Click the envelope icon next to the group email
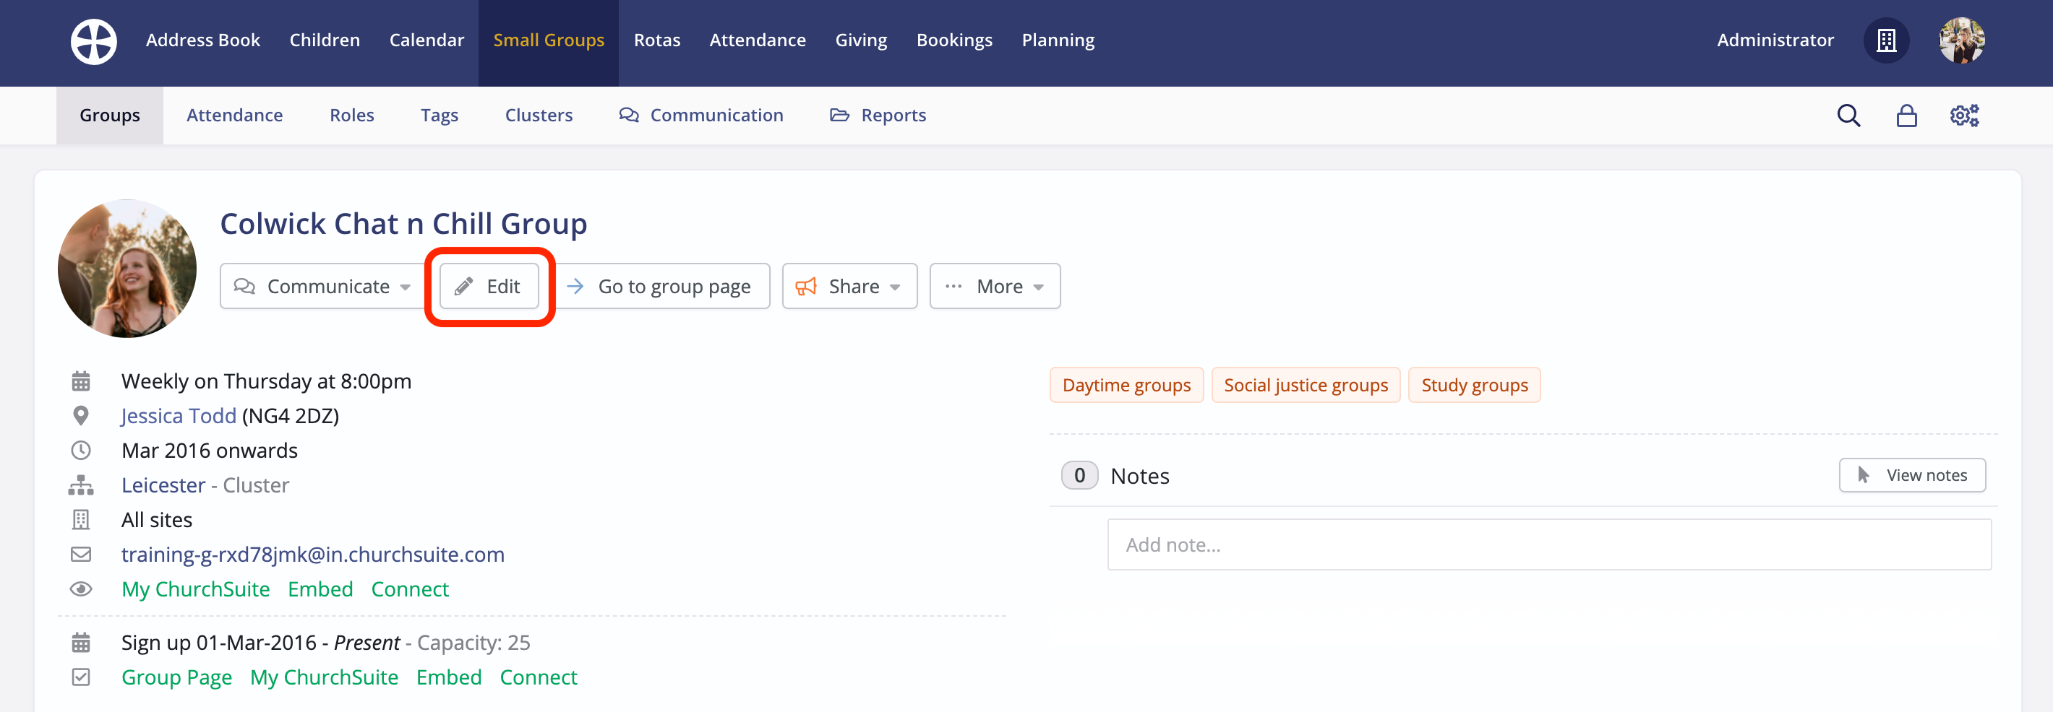This screenshot has height=712, width=2053. [80, 555]
